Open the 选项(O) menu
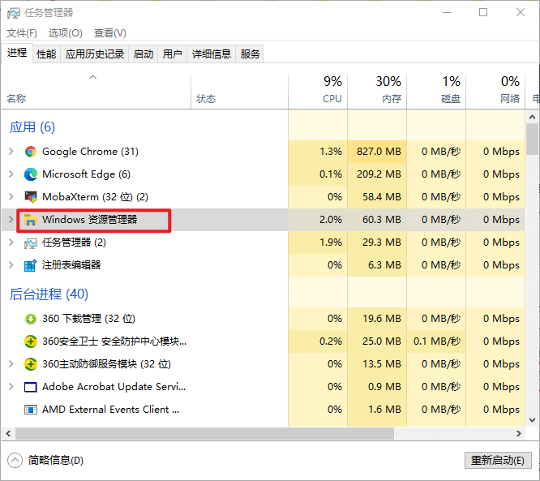Viewport: 540px width, 481px height. [x=66, y=33]
